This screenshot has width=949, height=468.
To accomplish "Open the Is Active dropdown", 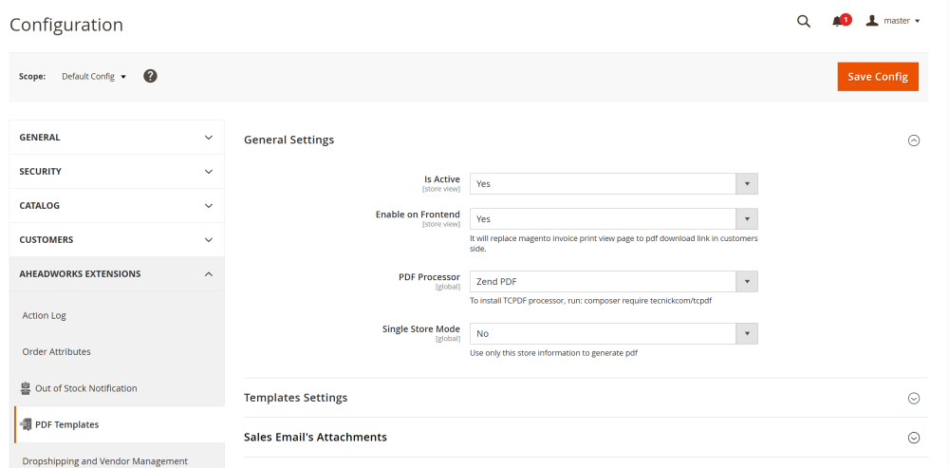I will point(614,183).
